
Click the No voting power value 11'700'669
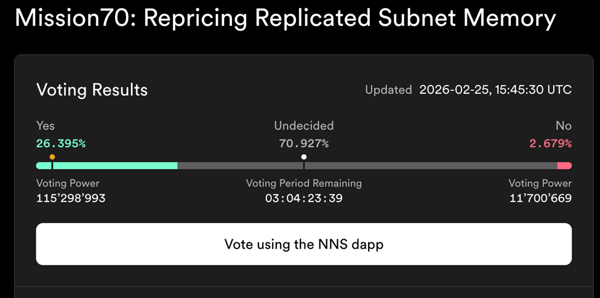click(x=540, y=198)
